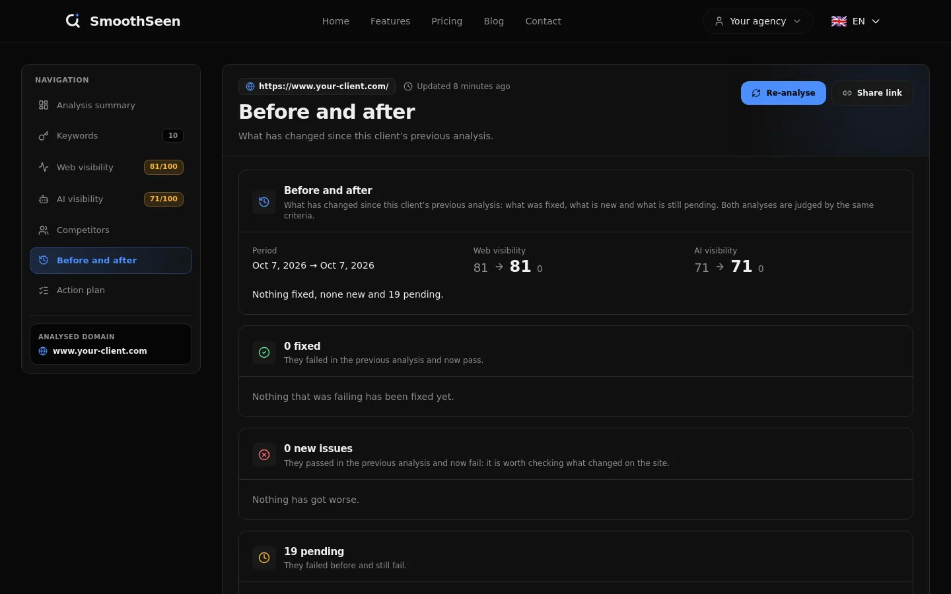This screenshot has height=594, width=951.
Task: Click the AI visibility robot icon
Action: 44,199
